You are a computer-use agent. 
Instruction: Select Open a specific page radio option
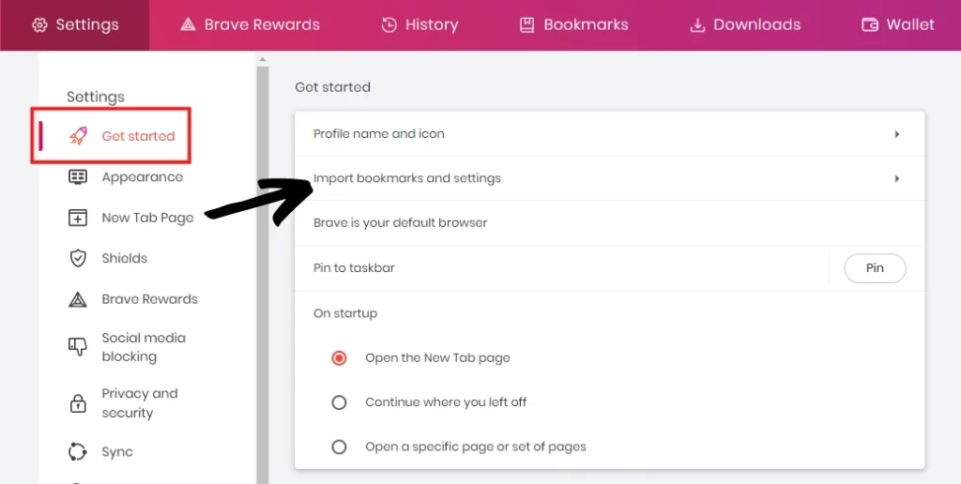pos(339,446)
